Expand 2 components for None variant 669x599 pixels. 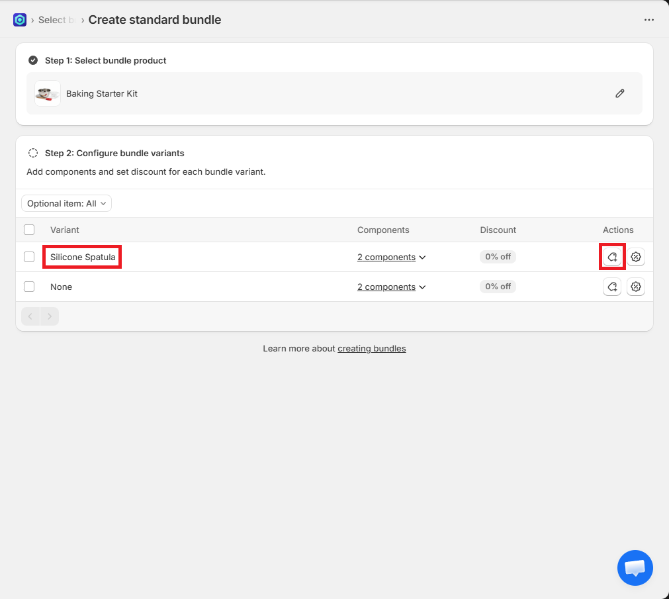coord(391,287)
